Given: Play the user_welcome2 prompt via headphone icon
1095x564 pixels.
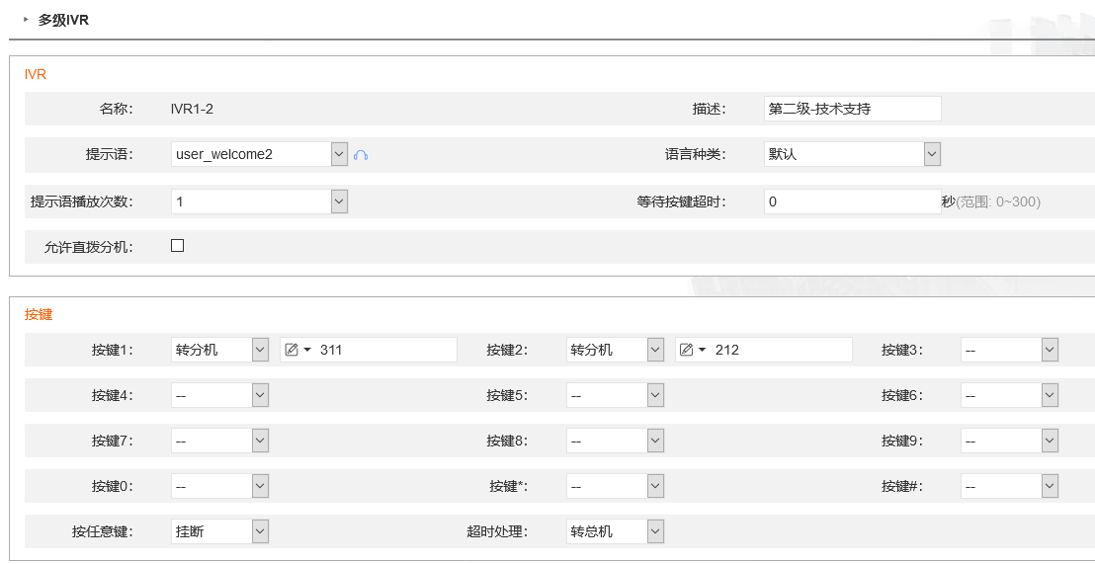Looking at the screenshot, I should point(361,155).
